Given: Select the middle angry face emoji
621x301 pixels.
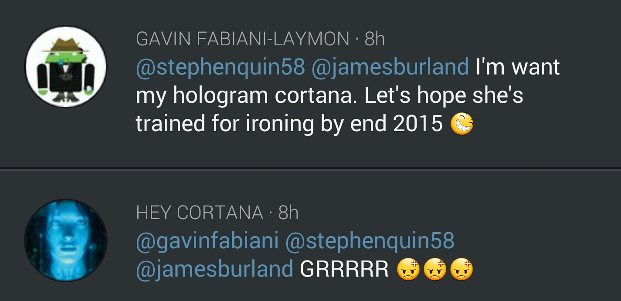Looking at the screenshot, I should click(x=434, y=270).
